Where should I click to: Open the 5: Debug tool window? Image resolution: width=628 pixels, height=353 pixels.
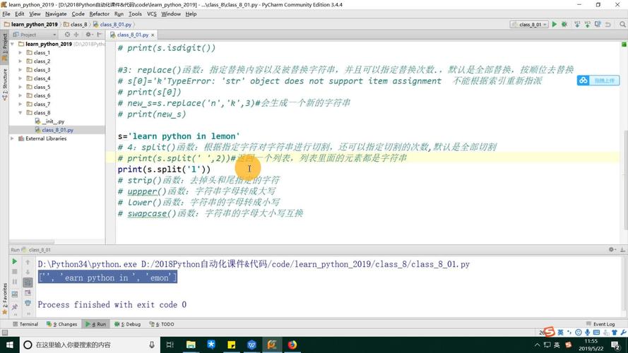coord(128,324)
